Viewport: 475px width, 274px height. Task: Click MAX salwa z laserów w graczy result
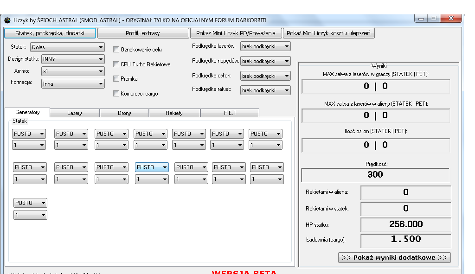(376, 87)
